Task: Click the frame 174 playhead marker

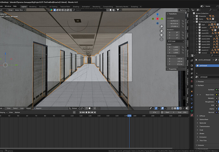Action: coord(129,116)
